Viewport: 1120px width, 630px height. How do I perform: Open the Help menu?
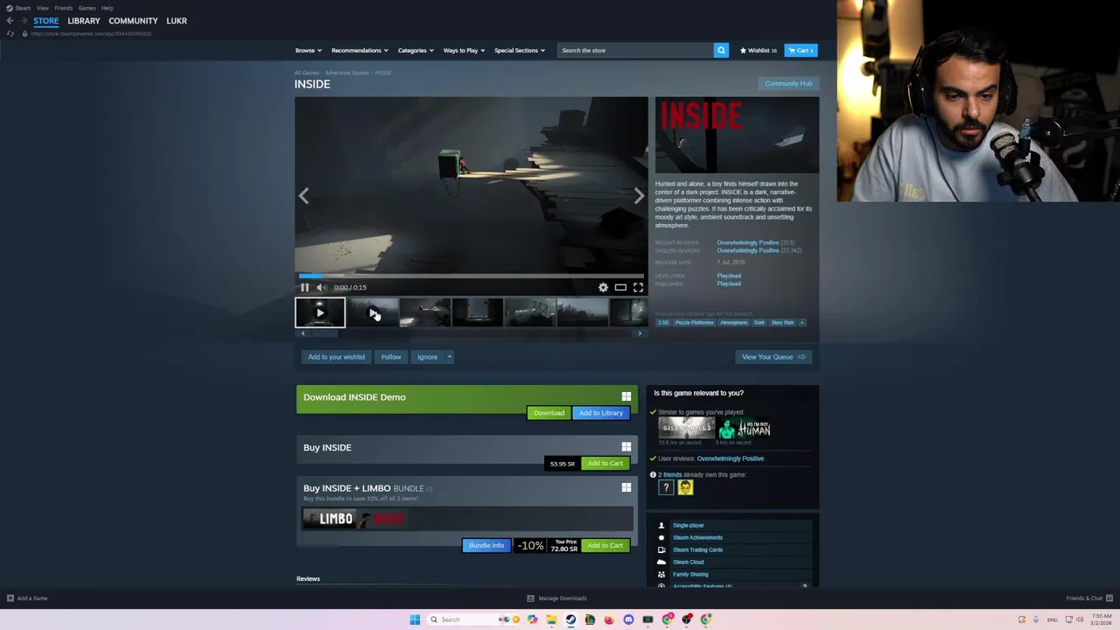pyautogui.click(x=107, y=8)
